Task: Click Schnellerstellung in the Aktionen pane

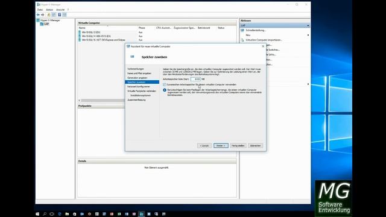Action: (x=256, y=30)
